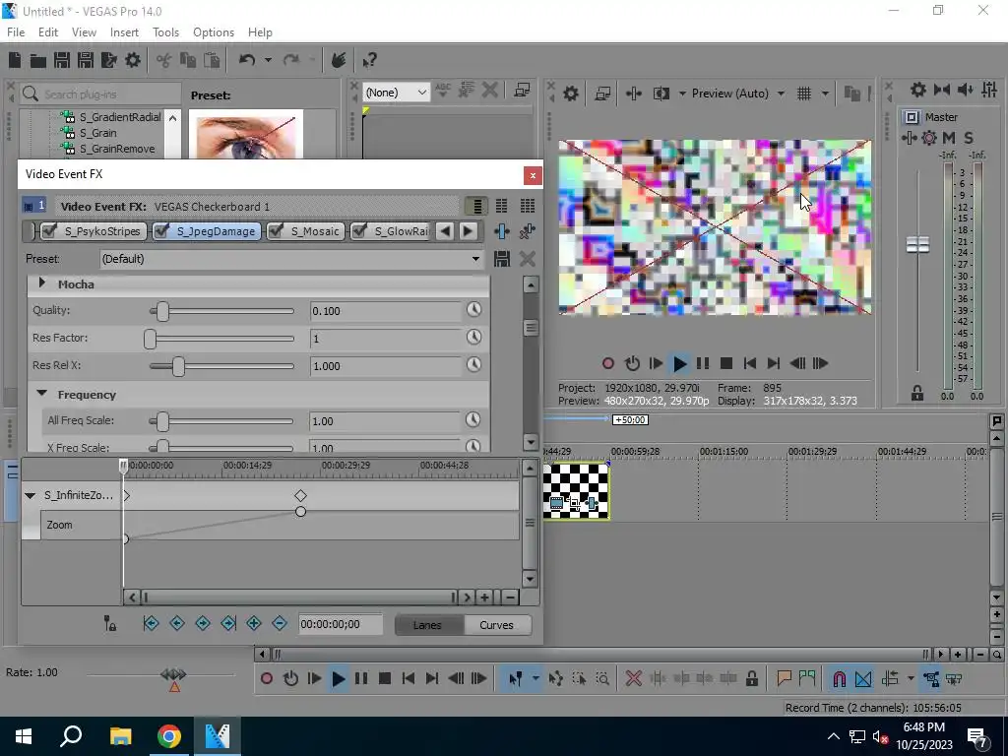Save the FX preset with disk icon

pos(501,259)
